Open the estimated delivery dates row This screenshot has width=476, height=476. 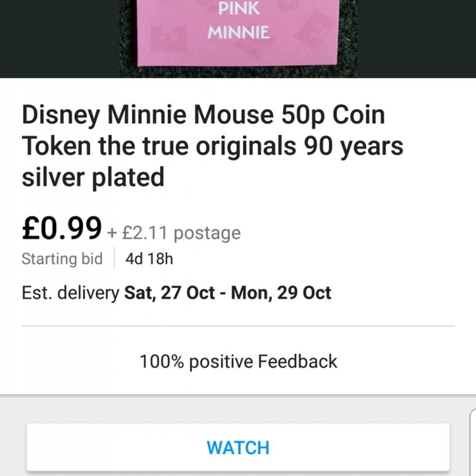177,293
